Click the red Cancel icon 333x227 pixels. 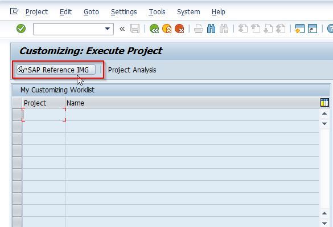pyautogui.click(x=179, y=29)
